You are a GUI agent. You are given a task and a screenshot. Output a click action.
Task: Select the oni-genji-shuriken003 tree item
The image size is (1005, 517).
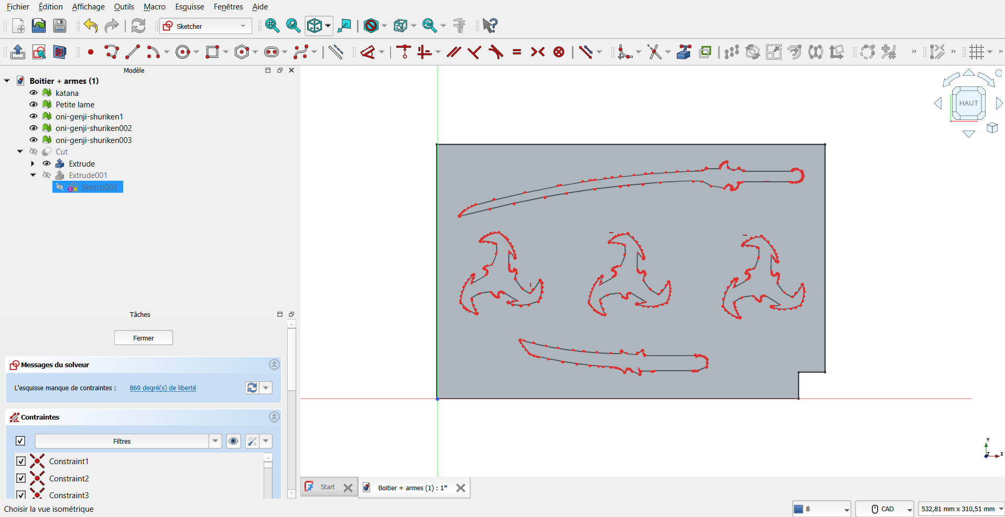(93, 140)
